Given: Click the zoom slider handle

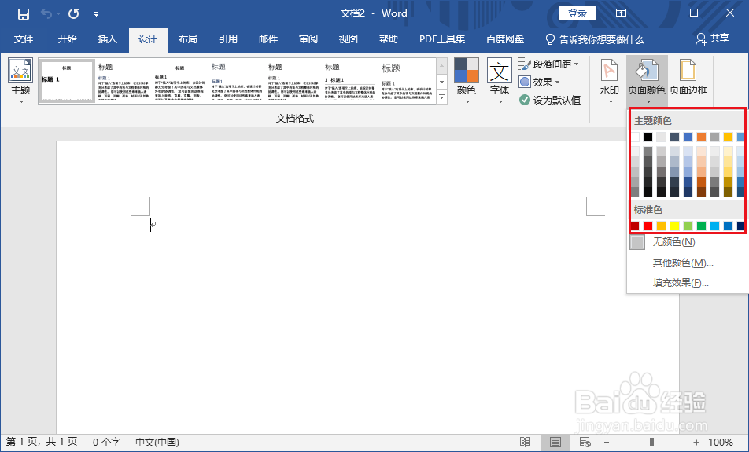Looking at the screenshot, I should tap(651, 443).
